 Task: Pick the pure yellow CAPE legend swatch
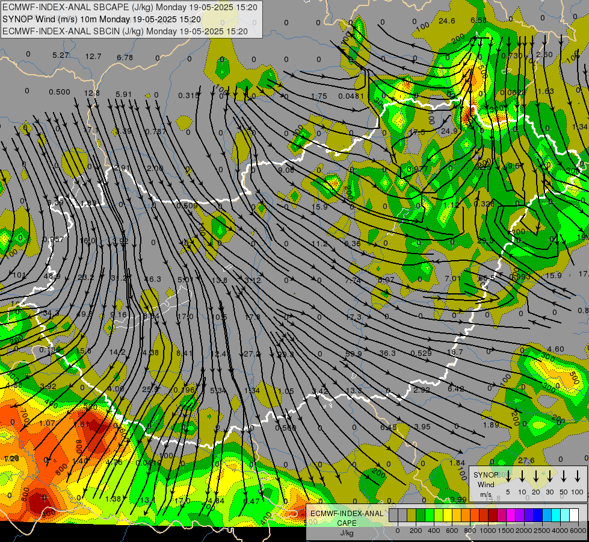[x=448, y=516]
